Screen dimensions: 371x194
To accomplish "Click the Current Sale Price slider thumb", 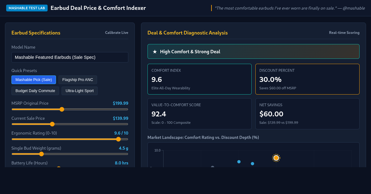I will [x=52, y=124].
